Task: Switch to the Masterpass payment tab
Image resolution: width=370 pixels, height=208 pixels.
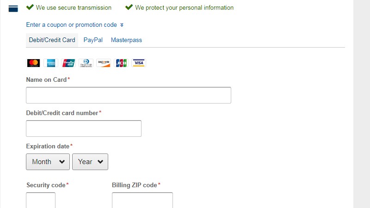Action: tap(126, 40)
